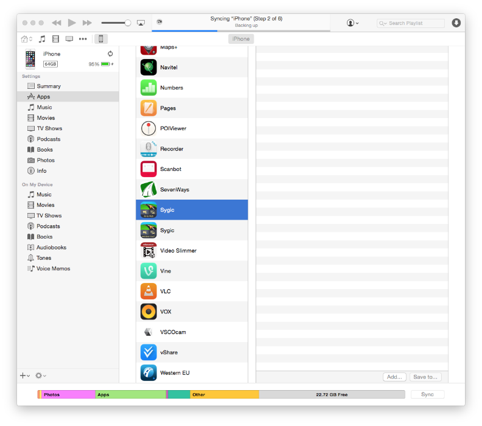Image resolution: width=482 pixels, height=426 pixels.
Task: Select the Scanbot app icon
Action: click(x=148, y=169)
